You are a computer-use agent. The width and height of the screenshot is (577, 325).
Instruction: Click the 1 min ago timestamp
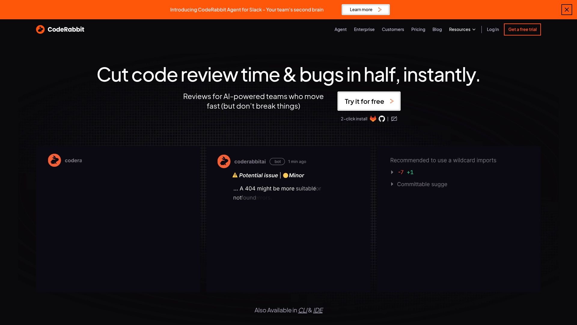(297, 162)
